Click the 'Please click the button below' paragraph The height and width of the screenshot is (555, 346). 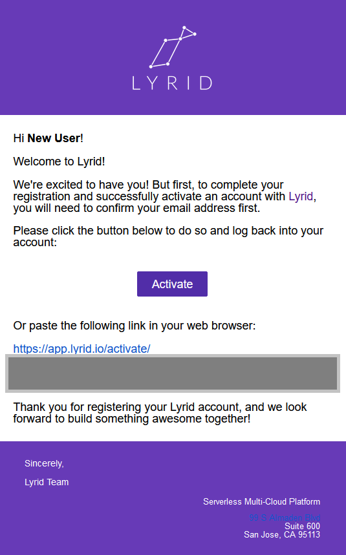(x=168, y=236)
